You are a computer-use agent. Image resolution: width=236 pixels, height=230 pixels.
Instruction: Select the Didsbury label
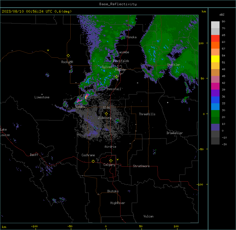105,118
